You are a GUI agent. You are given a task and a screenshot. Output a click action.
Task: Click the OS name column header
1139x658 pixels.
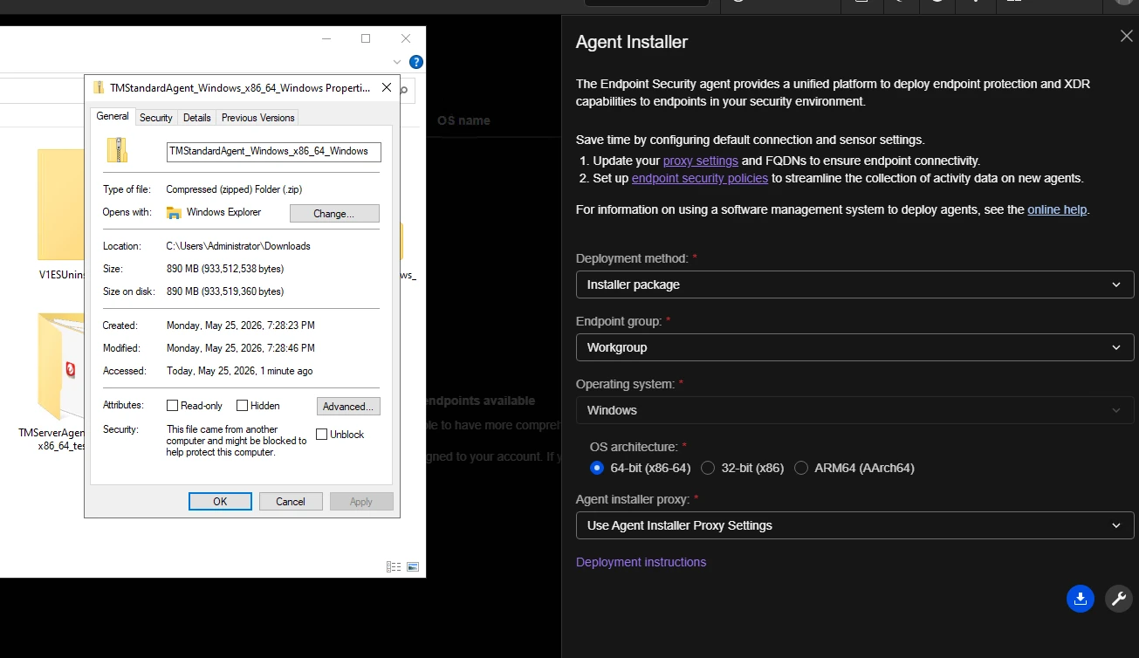[463, 120]
